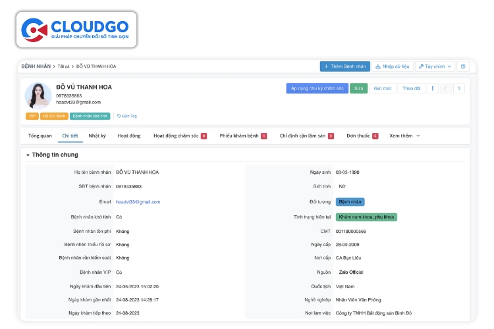
Task: Click the help question mark icon
Action: (x=463, y=66)
